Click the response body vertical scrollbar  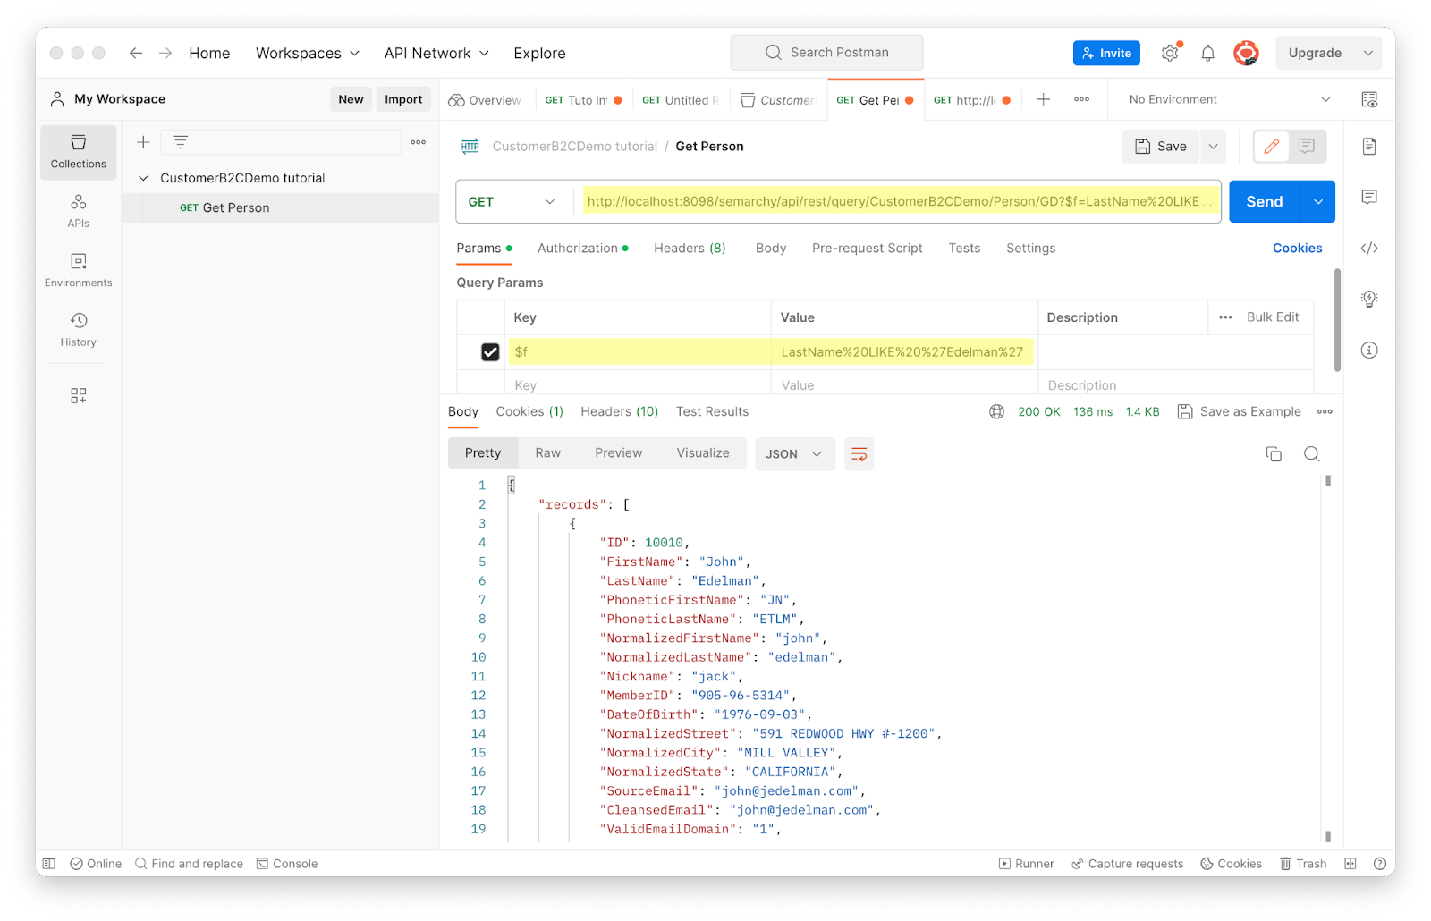(1328, 657)
